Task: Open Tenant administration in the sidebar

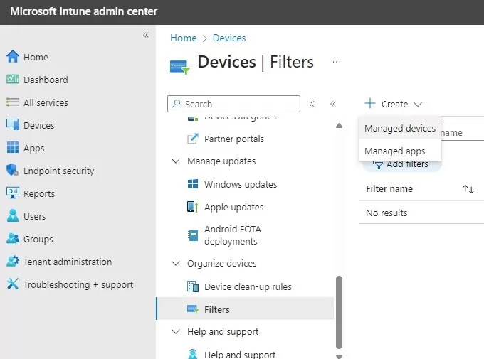Action: click(x=68, y=262)
